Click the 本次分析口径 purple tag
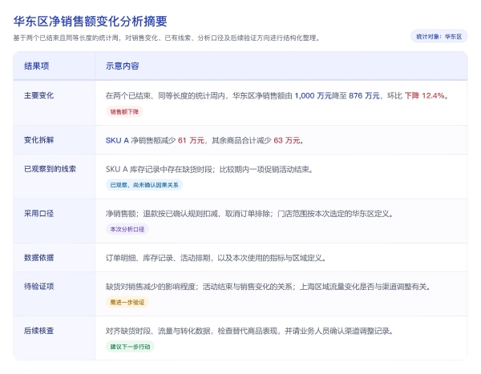Image resolution: width=481 pixels, height=374 pixels. pos(127,229)
